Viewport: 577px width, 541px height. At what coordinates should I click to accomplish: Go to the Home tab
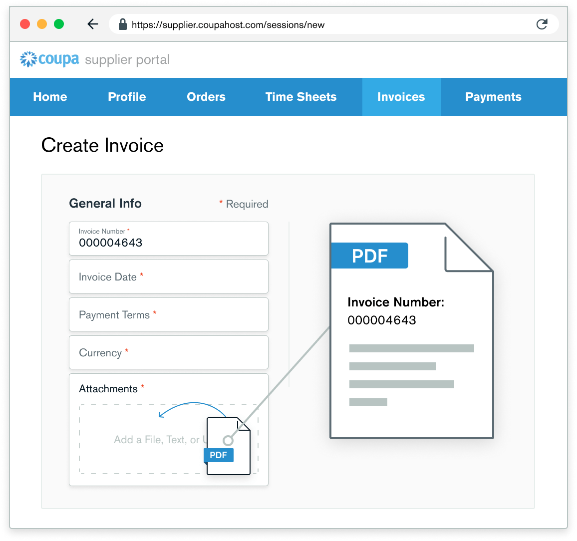click(50, 97)
